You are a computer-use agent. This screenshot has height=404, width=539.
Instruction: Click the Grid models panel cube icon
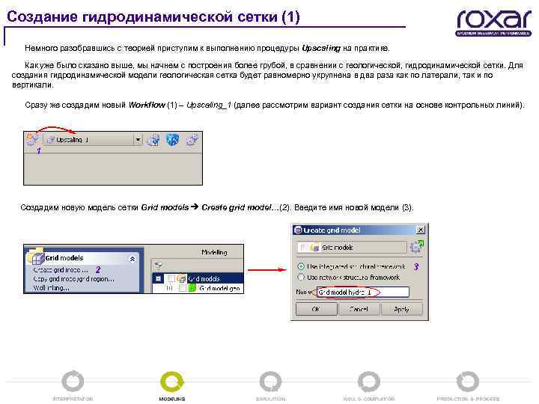(36, 257)
